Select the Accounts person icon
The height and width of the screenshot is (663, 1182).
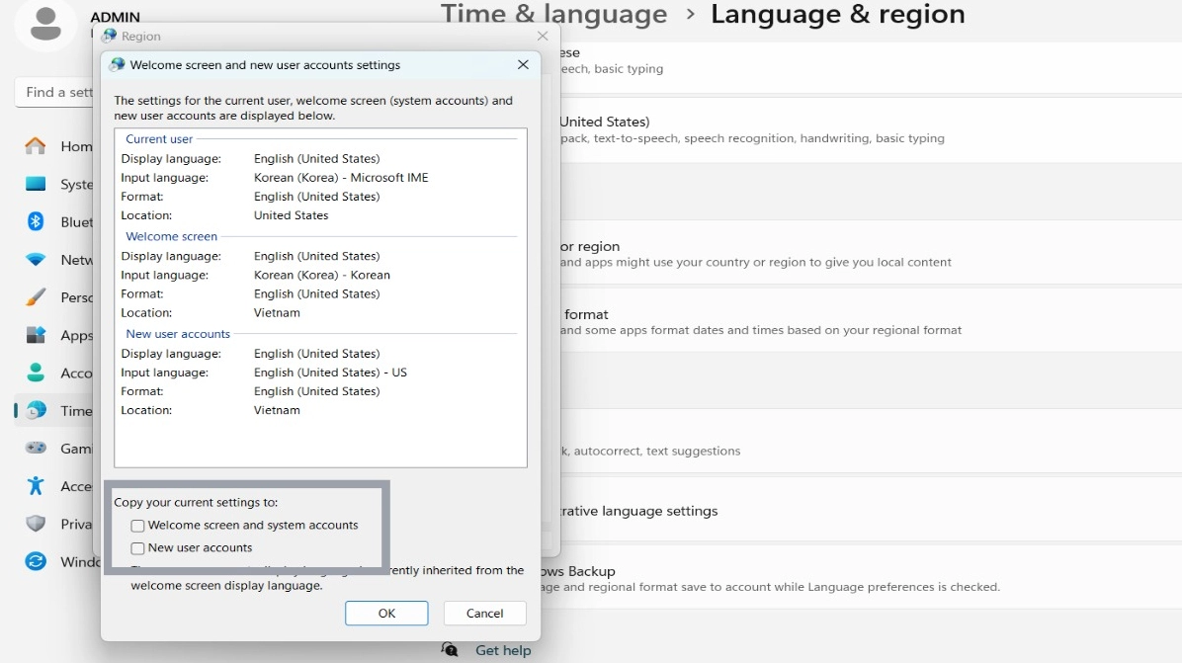(x=36, y=373)
